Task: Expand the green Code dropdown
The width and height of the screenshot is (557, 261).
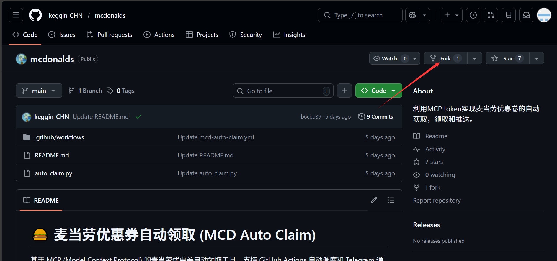Action: coord(378,91)
